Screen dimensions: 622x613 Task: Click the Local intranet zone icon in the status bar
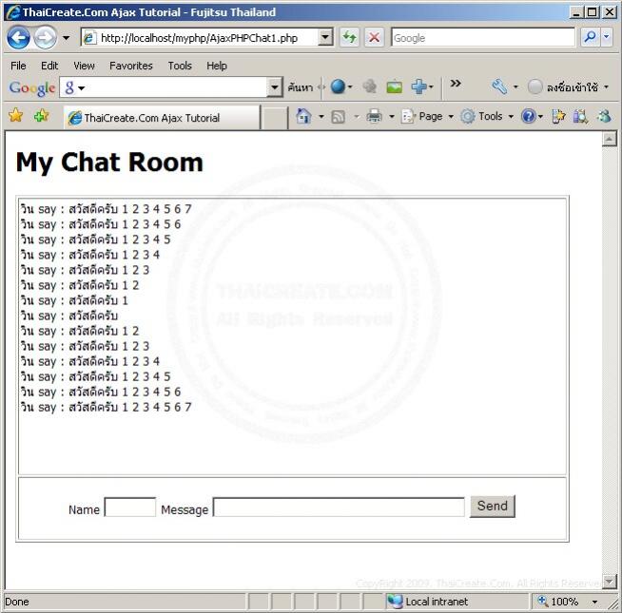(x=395, y=602)
